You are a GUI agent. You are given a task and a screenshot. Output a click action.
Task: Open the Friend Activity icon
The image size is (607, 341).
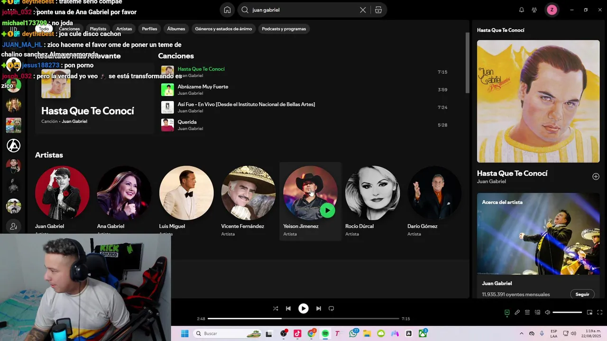click(x=534, y=10)
